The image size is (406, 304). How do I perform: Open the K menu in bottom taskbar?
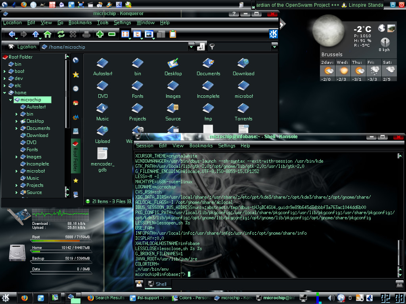click(6, 298)
